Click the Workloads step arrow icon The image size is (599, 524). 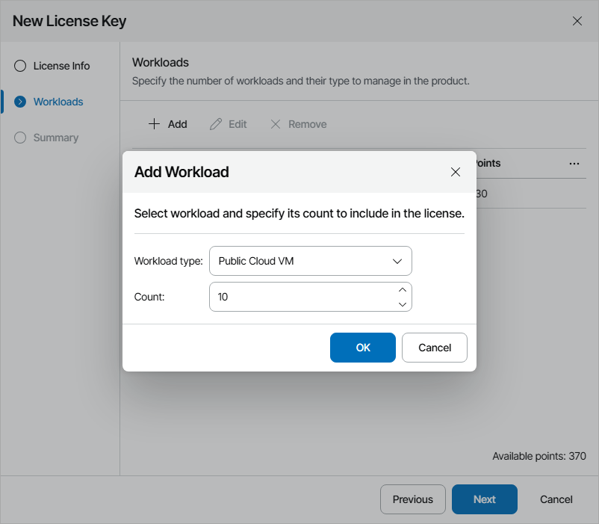pyautogui.click(x=20, y=102)
